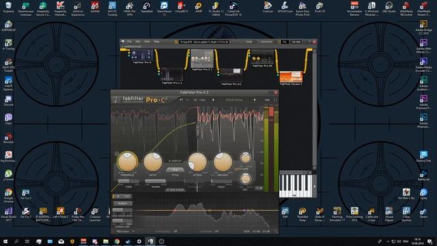Select FabFilter Volcano 2 plugin thumbnail
The height and width of the screenshot is (246, 437).
pos(291,77)
